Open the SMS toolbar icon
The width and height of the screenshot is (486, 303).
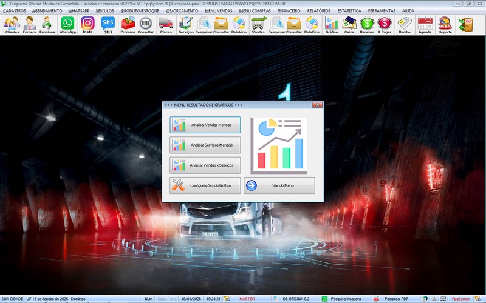pos(108,25)
